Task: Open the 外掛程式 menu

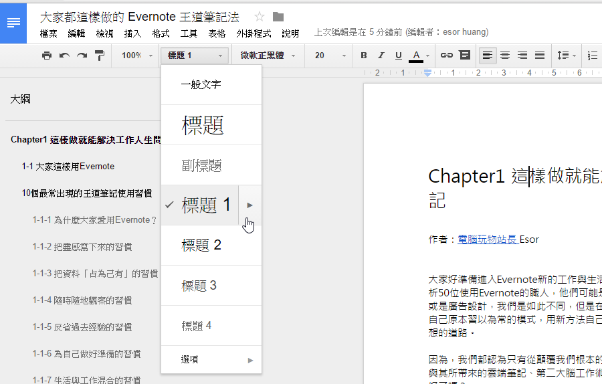Action: pyautogui.click(x=254, y=33)
